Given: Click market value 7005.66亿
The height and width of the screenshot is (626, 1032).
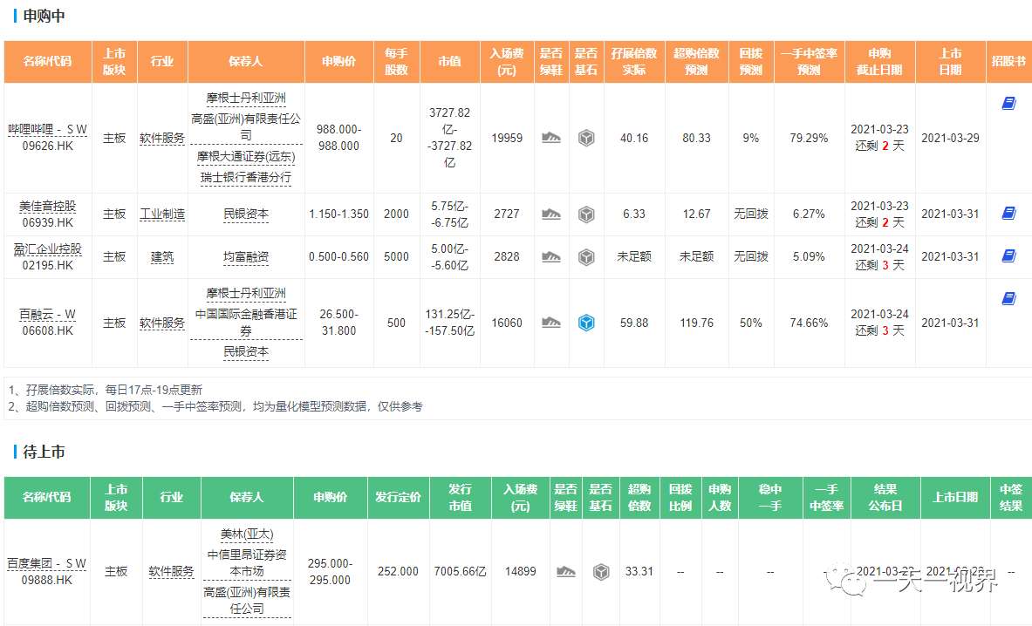Looking at the screenshot, I should (x=460, y=571).
